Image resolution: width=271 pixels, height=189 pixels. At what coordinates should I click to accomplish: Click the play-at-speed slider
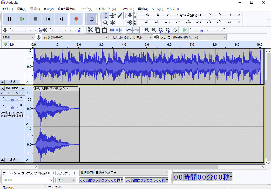(x=207, y=30)
